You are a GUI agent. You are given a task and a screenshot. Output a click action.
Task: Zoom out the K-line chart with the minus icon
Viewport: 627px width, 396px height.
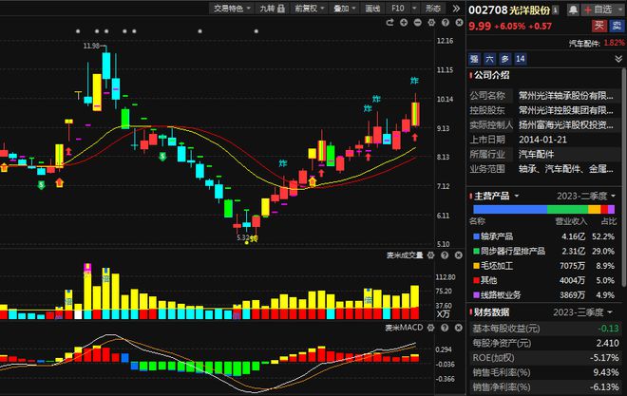[x=417, y=23]
